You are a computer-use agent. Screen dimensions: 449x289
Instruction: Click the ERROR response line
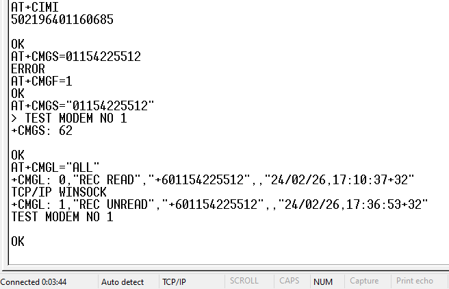[28, 68]
